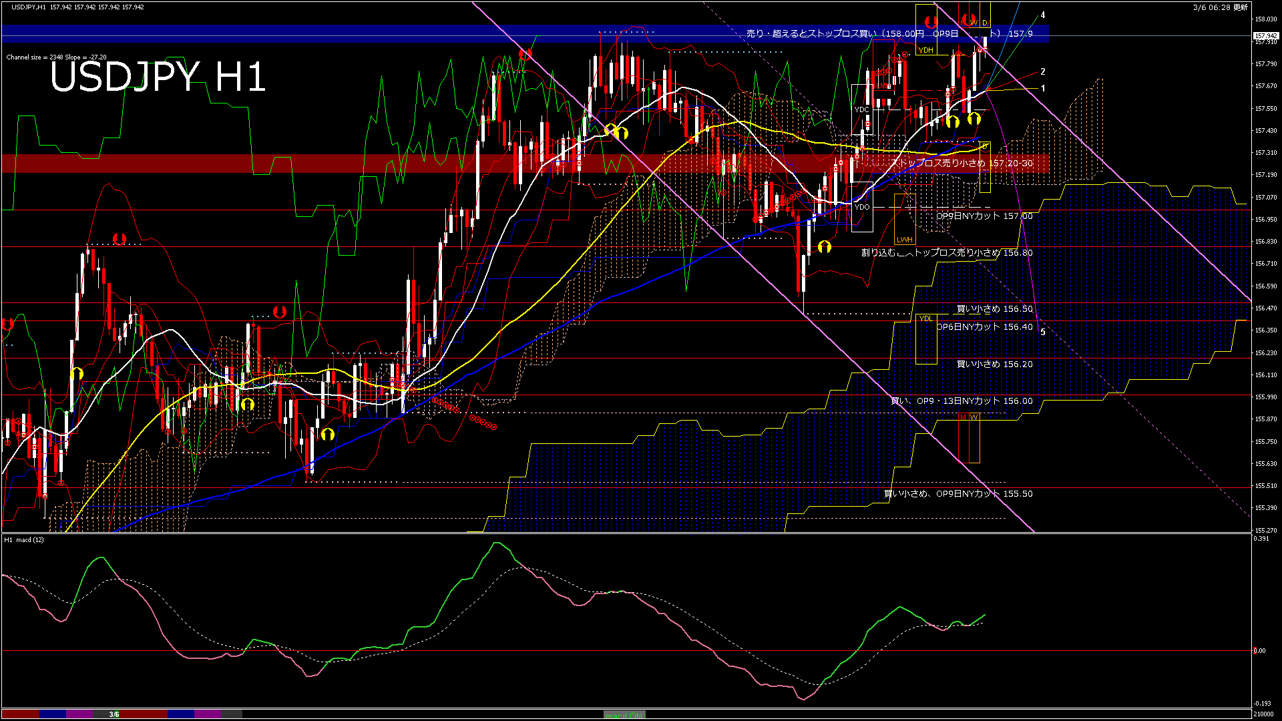Click the yellow up arrow near 156.830 low
Viewport: 1282px width, 721px height.
coord(825,247)
